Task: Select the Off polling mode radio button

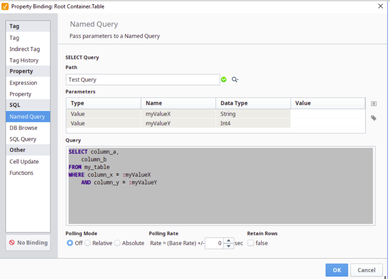Action: (x=70, y=243)
